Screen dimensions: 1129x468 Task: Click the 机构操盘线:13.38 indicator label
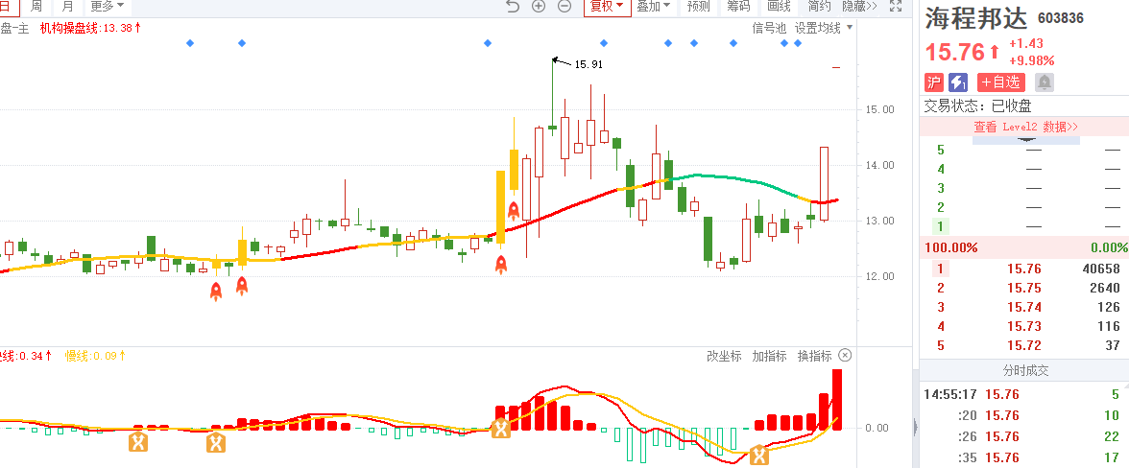pyautogui.click(x=90, y=28)
